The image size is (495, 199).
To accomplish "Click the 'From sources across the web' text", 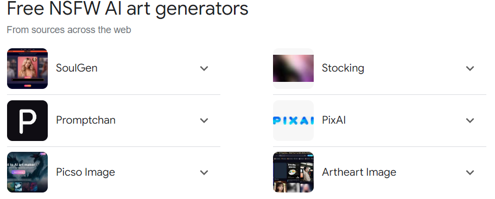I will (x=69, y=30).
